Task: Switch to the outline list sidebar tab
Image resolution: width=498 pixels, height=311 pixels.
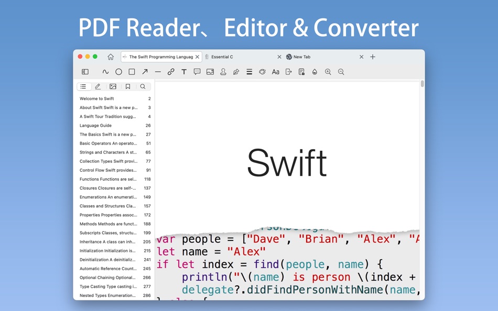Action: [83, 86]
